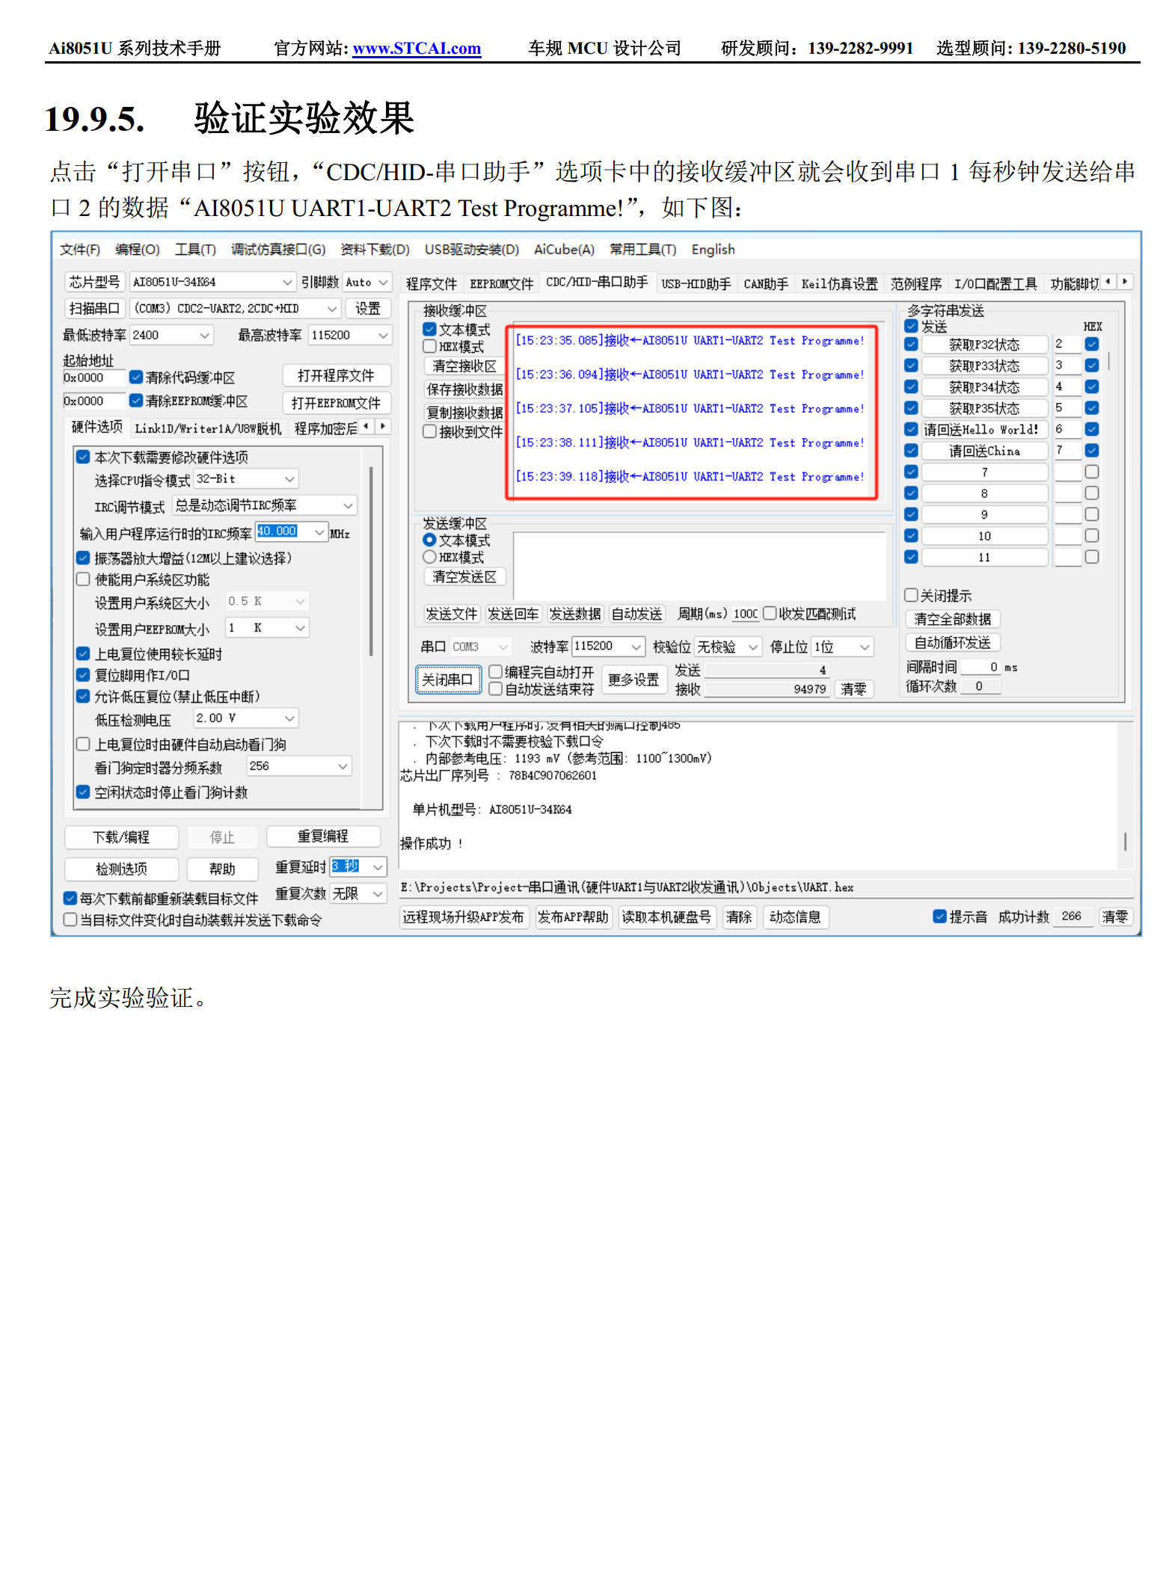Click the 读取本机硬盘号 button
Screen dimensions: 1175x1596
(x=666, y=917)
